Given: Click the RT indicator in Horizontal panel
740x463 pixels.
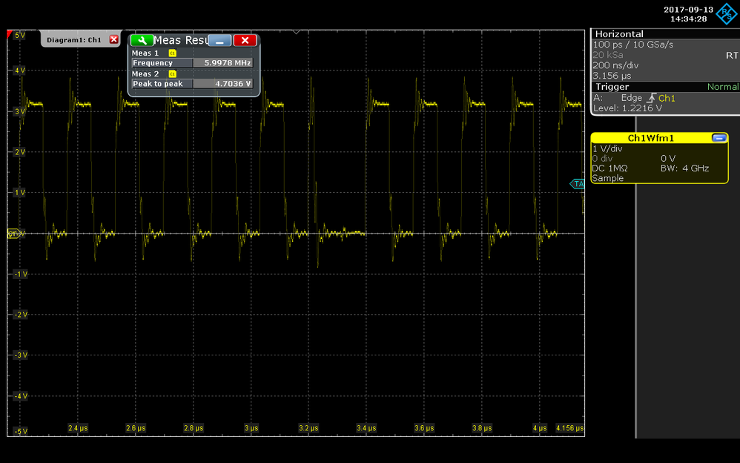Looking at the screenshot, I should click(732, 55).
